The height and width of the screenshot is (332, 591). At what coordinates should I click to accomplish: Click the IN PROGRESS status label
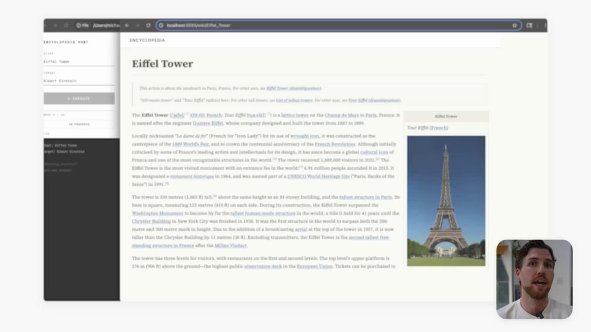79,124
